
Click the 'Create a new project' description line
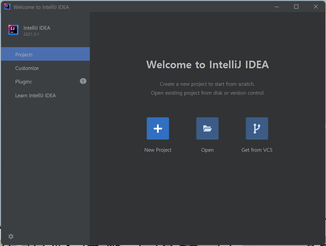pos(207,84)
